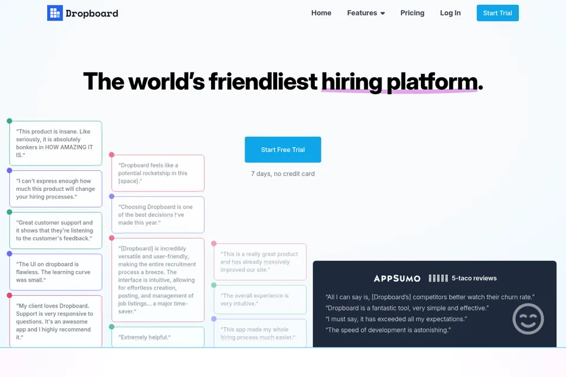Click the 'hiring process much easier' testimonial
This screenshot has width=566, height=377.
point(260,333)
